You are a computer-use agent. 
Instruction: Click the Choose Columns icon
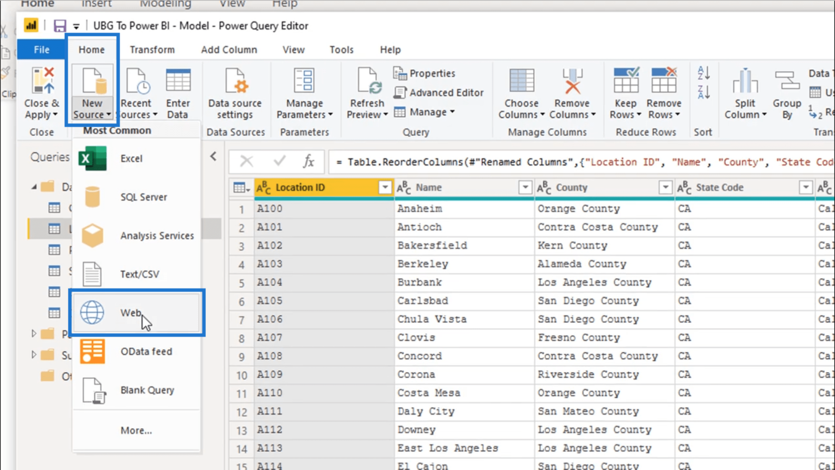click(x=521, y=81)
